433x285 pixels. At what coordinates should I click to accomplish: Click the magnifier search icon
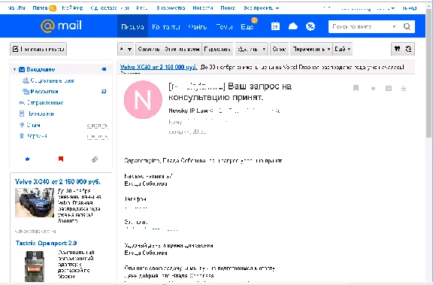(407, 26)
